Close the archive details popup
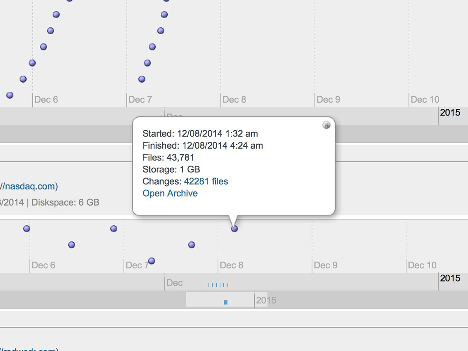The width and height of the screenshot is (468, 351). point(326,125)
